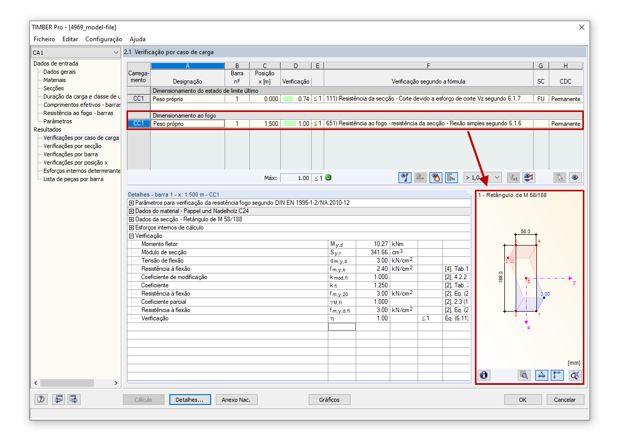Open the Ficheiro menu

point(44,39)
